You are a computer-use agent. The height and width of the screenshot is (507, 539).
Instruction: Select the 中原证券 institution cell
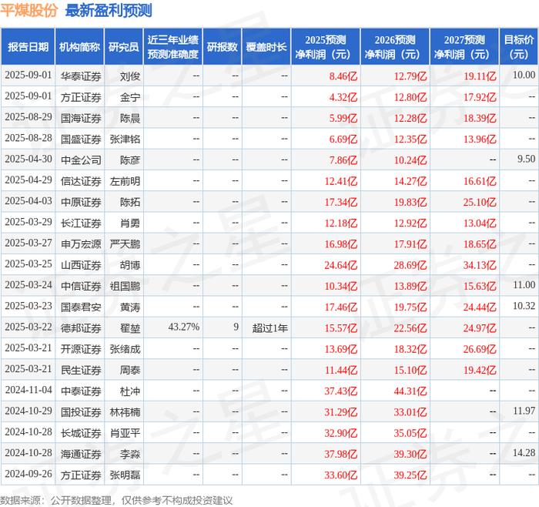pyautogui.click(x=81, y=202)
